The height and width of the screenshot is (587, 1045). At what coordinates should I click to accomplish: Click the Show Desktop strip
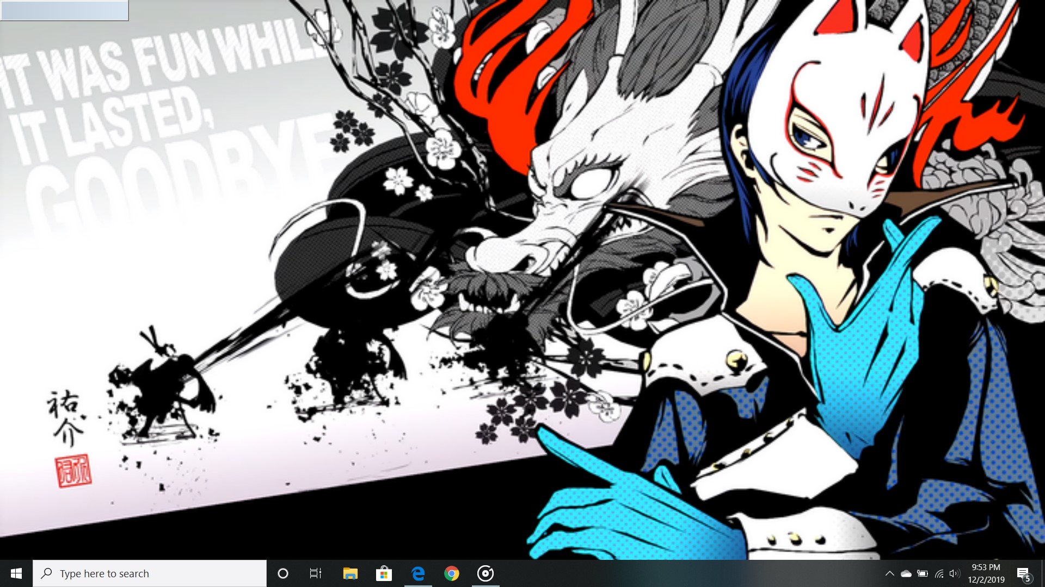click(x=1043, y=573)
